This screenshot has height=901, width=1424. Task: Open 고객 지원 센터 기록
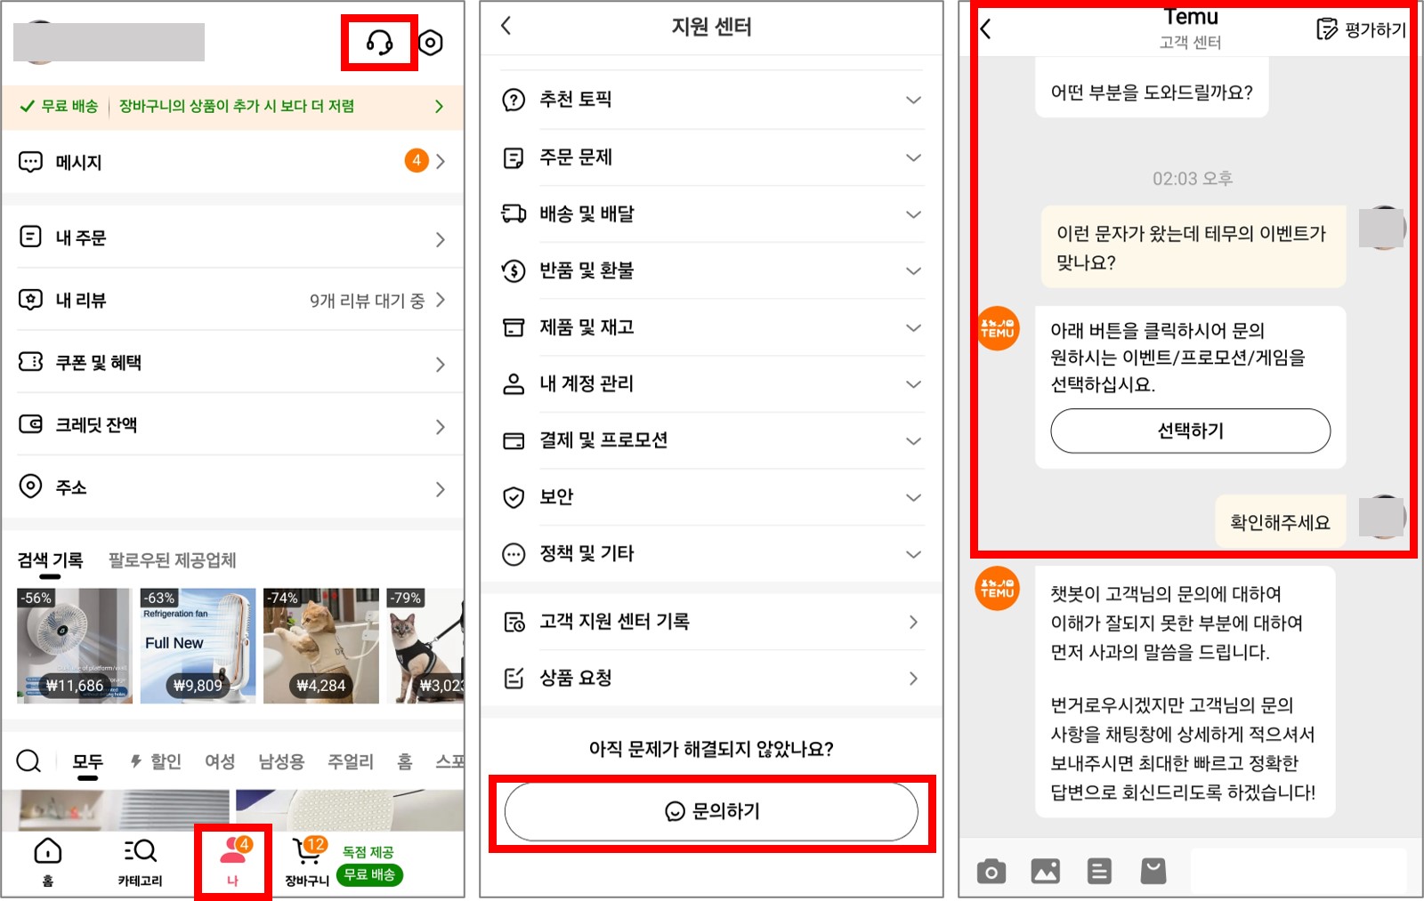[712, 622]
